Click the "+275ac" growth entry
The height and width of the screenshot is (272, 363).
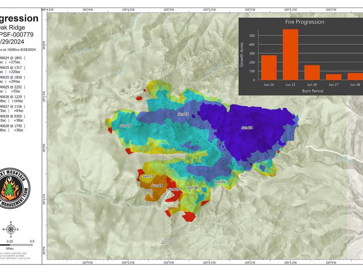[x=14, y=62]
